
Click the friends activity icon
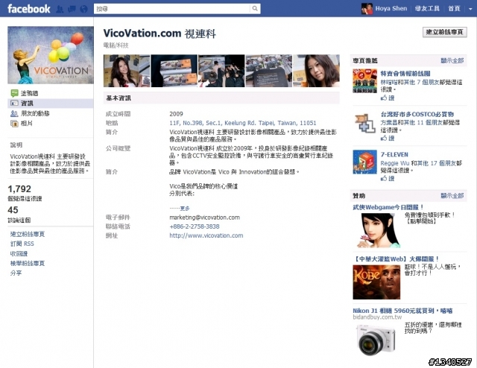point(14,113)
